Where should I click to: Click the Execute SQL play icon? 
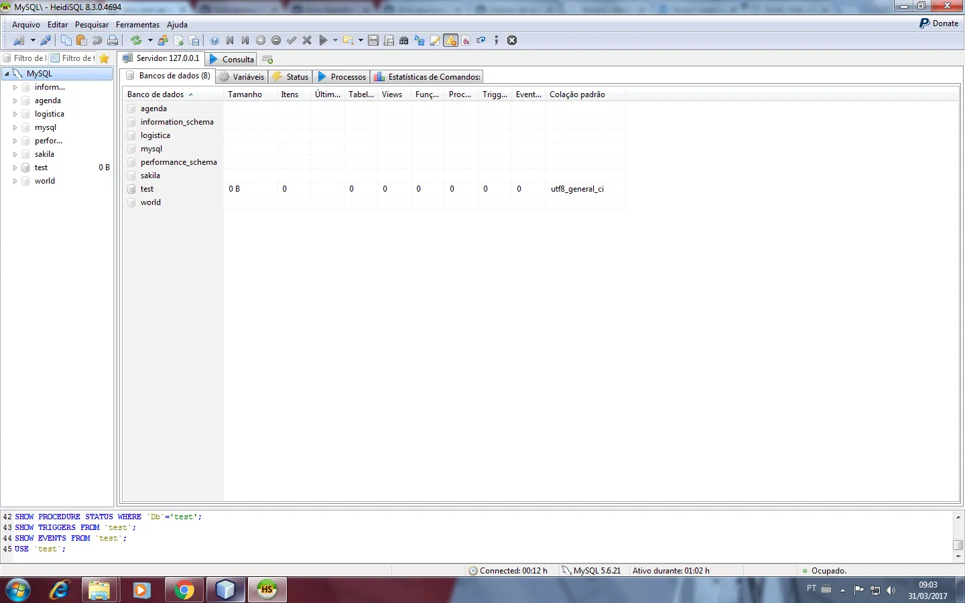click(x=323, y=40)
